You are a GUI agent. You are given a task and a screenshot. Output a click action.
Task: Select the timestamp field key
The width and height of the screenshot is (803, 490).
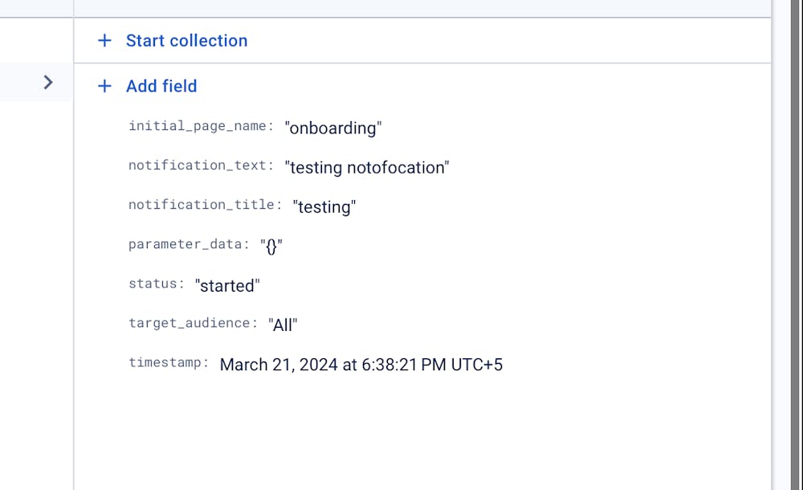pyautogui.click(x=169, y=362)
